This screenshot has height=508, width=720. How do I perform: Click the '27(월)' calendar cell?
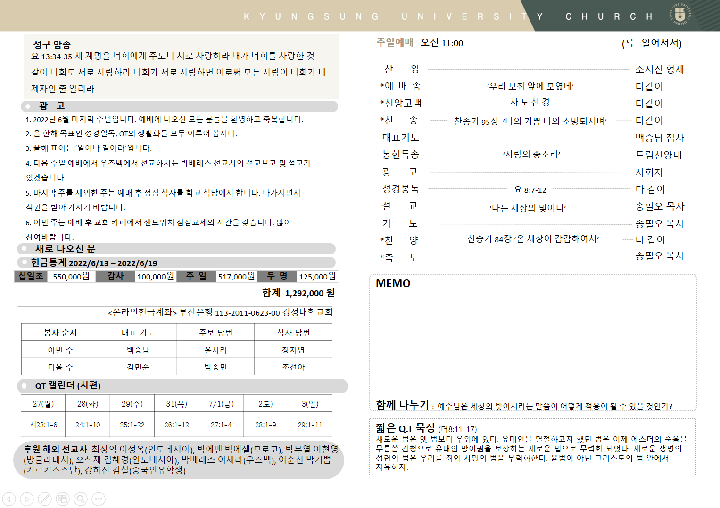(43, 404)
